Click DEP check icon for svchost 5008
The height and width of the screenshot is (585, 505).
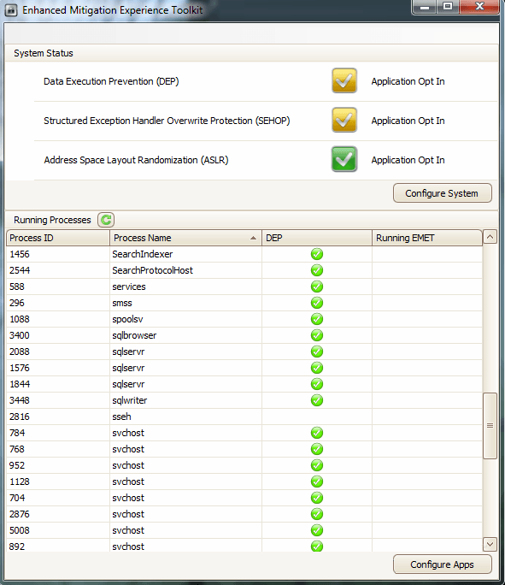(x=317, y=530)
